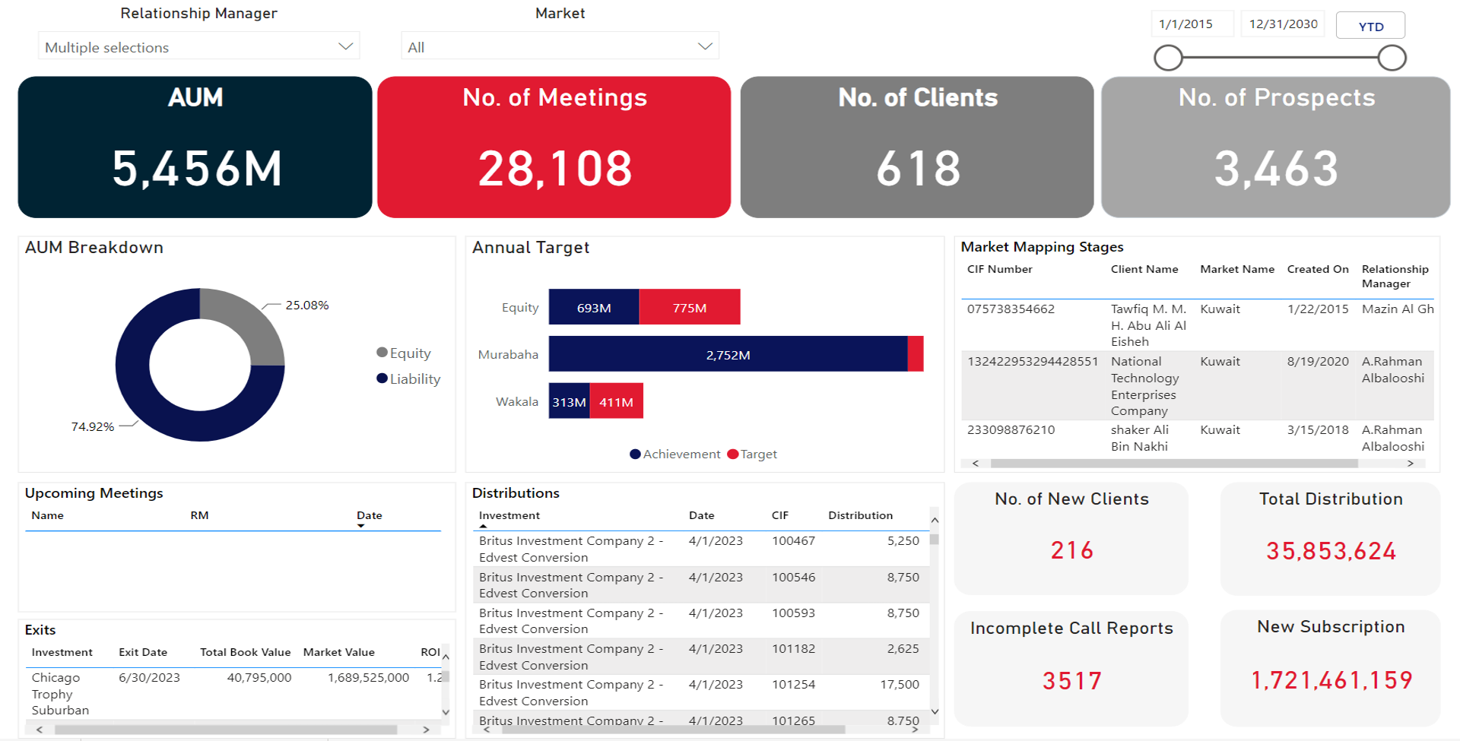Click the left handle of date slider
This screenshot has height=741, width=1460.
(1169, 58)
